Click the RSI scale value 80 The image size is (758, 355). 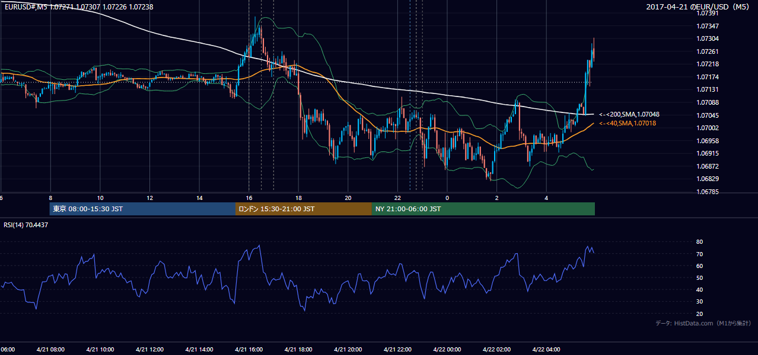tap(700, 242)
